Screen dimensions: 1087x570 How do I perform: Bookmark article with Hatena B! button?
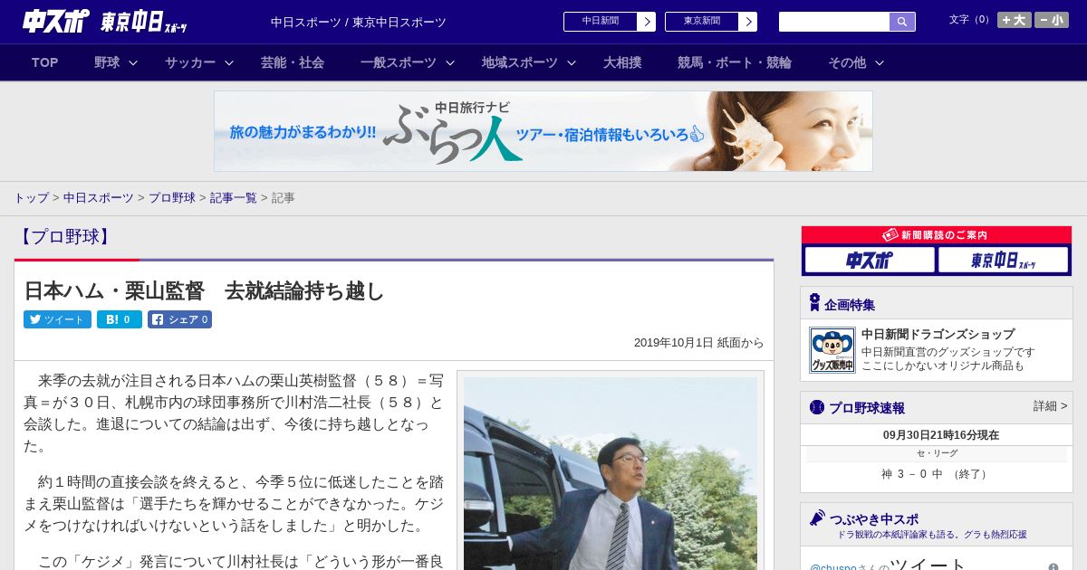(x=120, y=319)
